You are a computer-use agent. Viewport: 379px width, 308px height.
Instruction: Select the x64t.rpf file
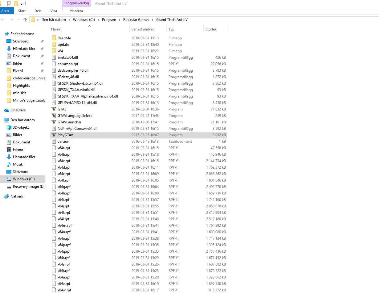point(138,271)
